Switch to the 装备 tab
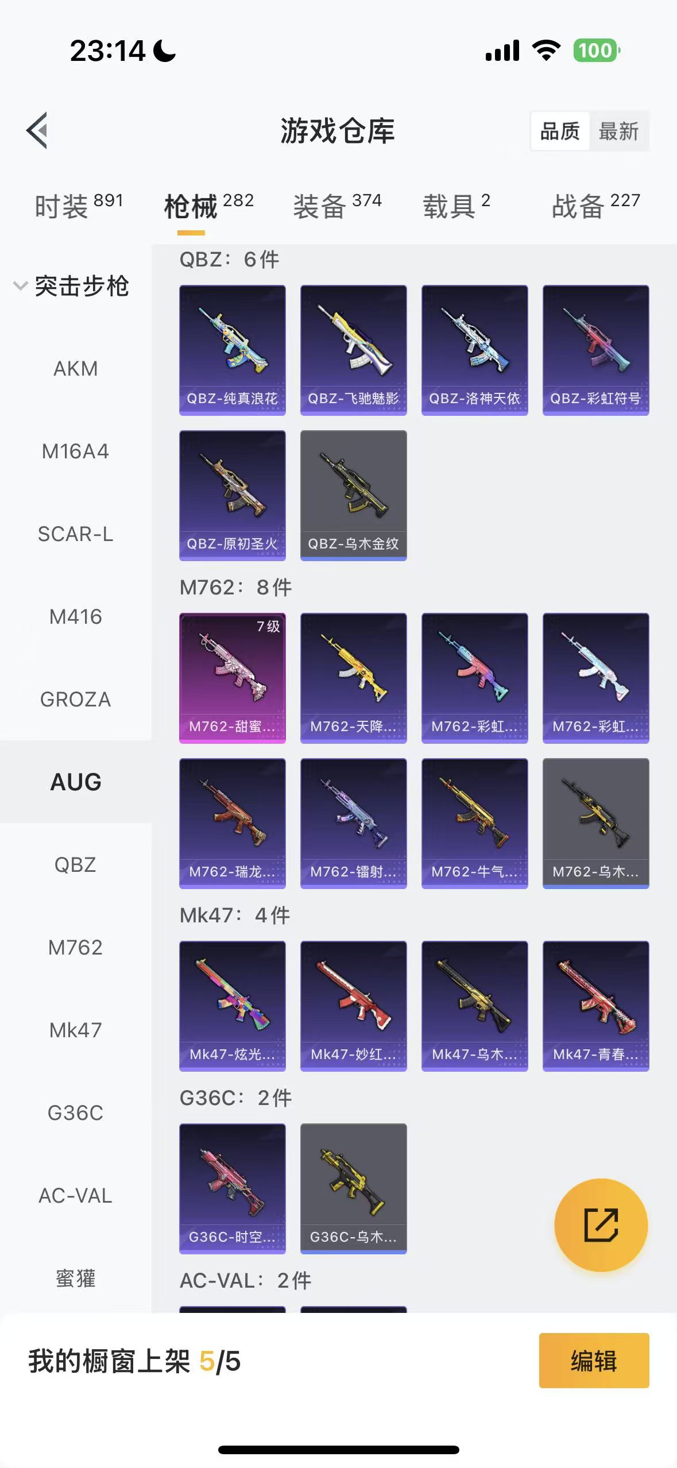 338,206
